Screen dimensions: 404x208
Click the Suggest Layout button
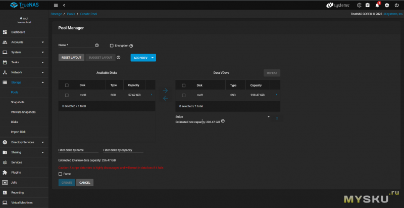coord(100,58)
